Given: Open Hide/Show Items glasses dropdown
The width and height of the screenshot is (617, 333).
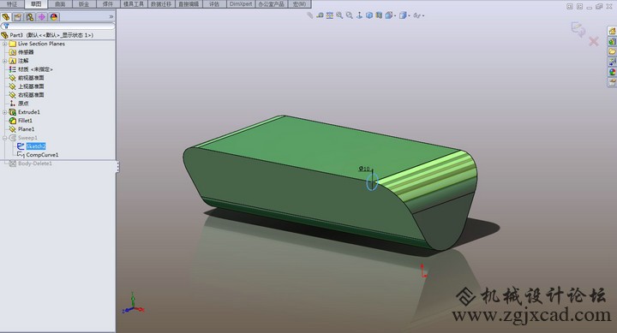Looking at the screenshot, I should (x=419, y=15).
